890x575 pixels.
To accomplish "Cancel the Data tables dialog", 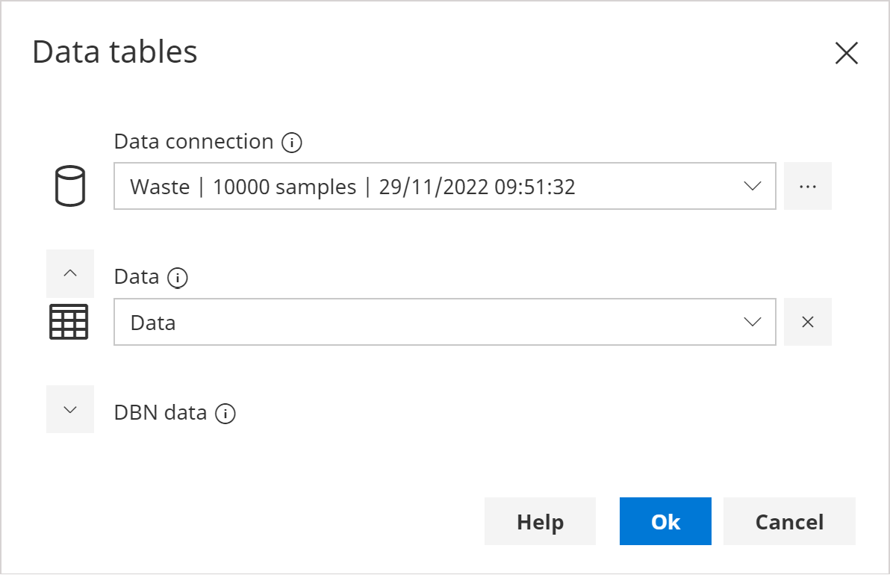I will [789, 521].
